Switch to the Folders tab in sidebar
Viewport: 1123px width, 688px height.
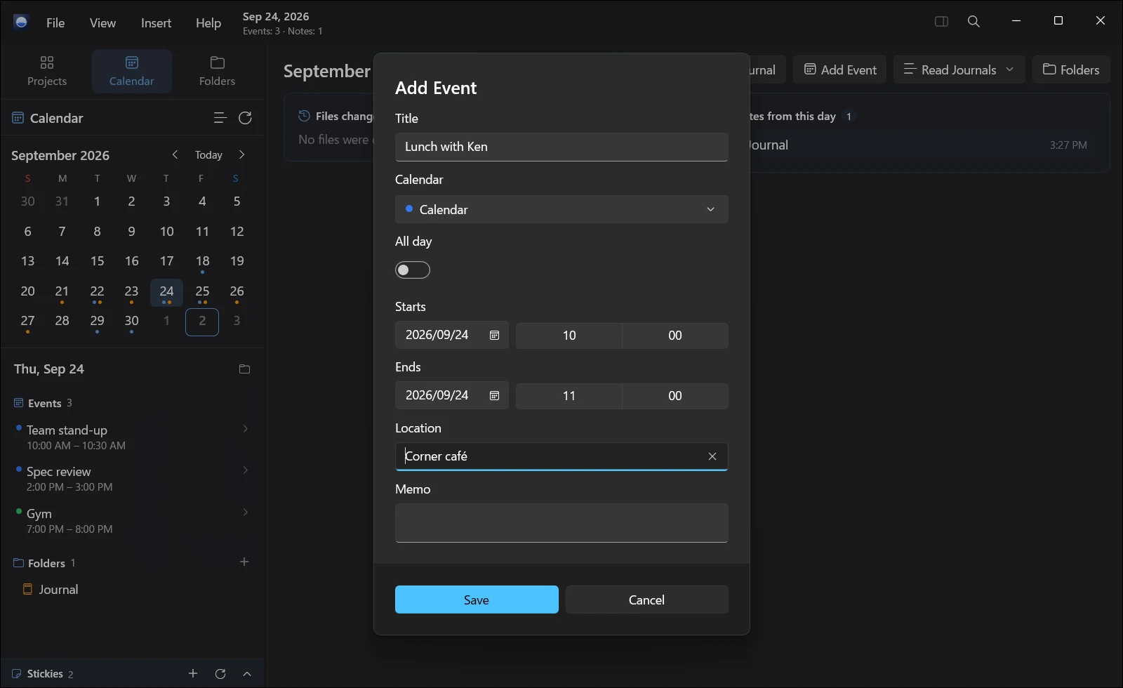click(x=218, y=71)
